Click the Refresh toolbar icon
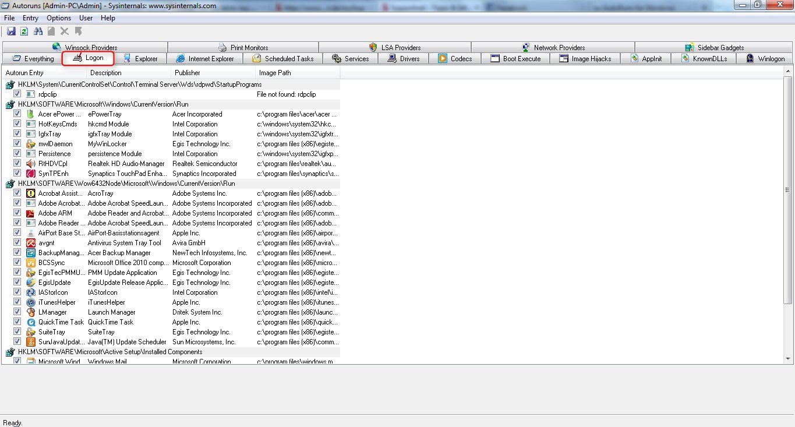Viewport: 795px width, 427px height. (x=24, y=31)
